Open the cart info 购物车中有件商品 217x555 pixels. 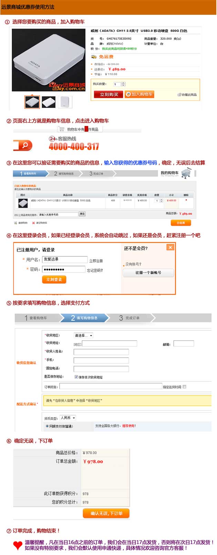click(x=80, y=129)
